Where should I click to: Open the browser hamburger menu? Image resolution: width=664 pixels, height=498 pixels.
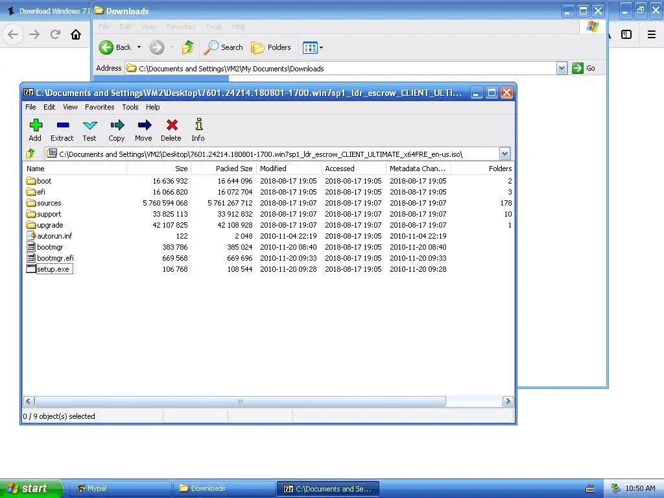pos(652,34)
